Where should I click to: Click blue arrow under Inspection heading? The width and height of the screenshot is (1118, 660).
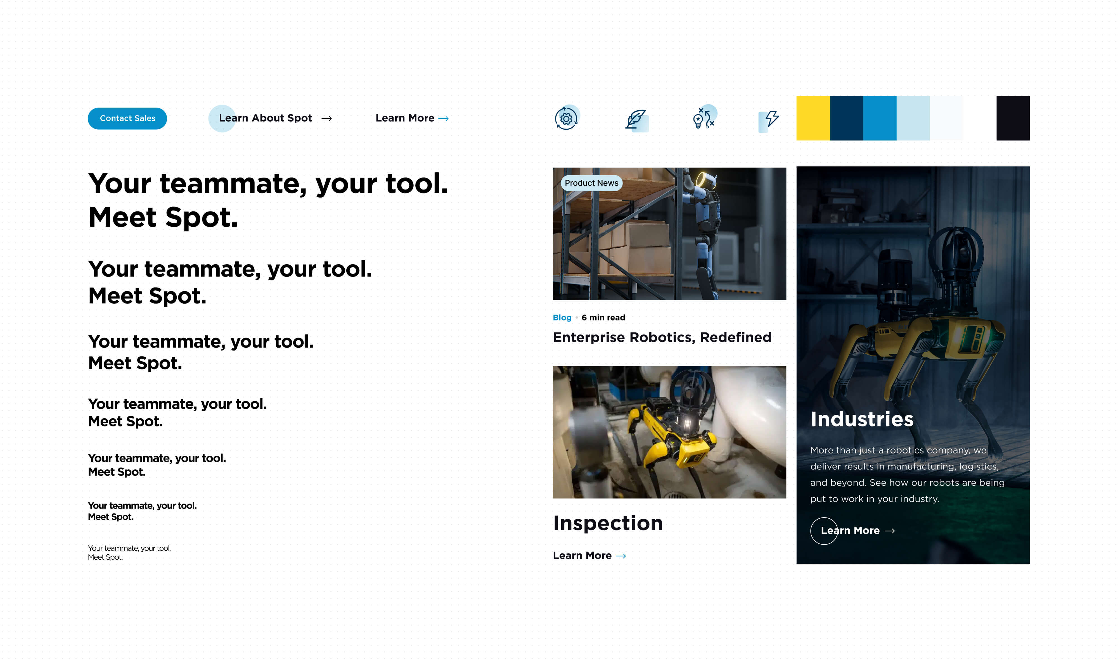tap(620, 555)
